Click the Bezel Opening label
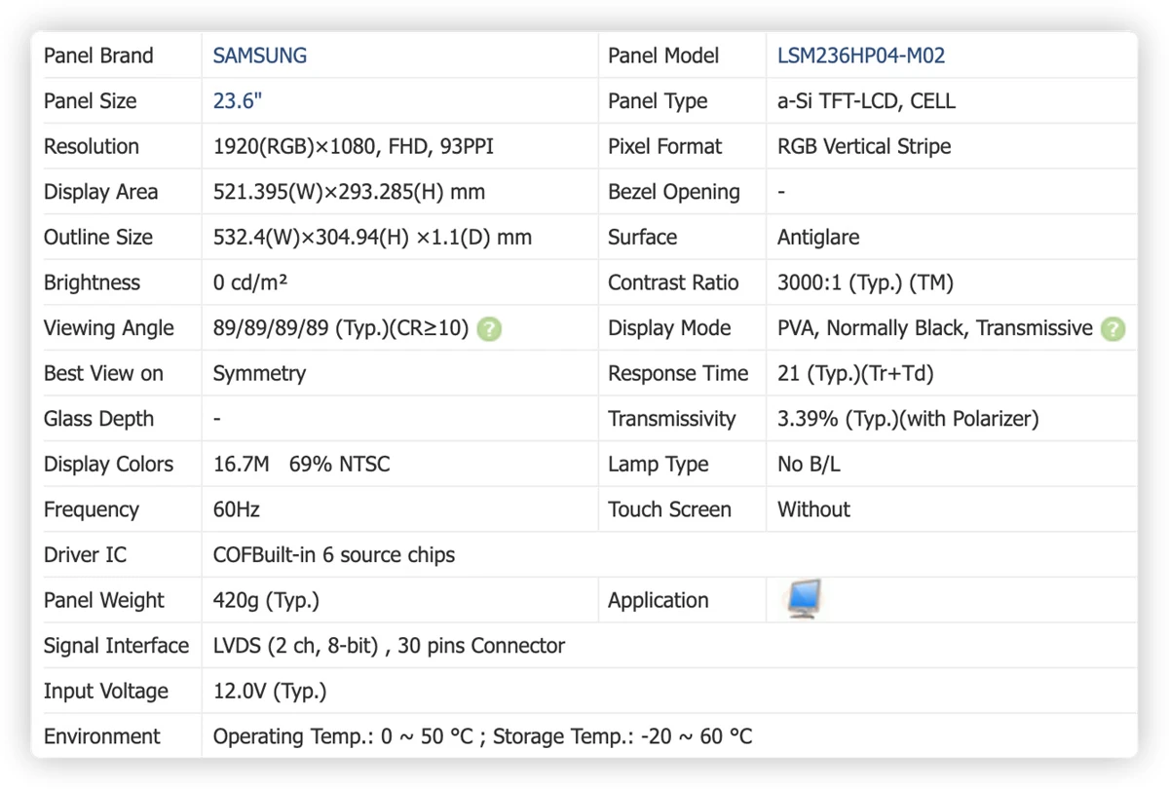 (674, 192)
